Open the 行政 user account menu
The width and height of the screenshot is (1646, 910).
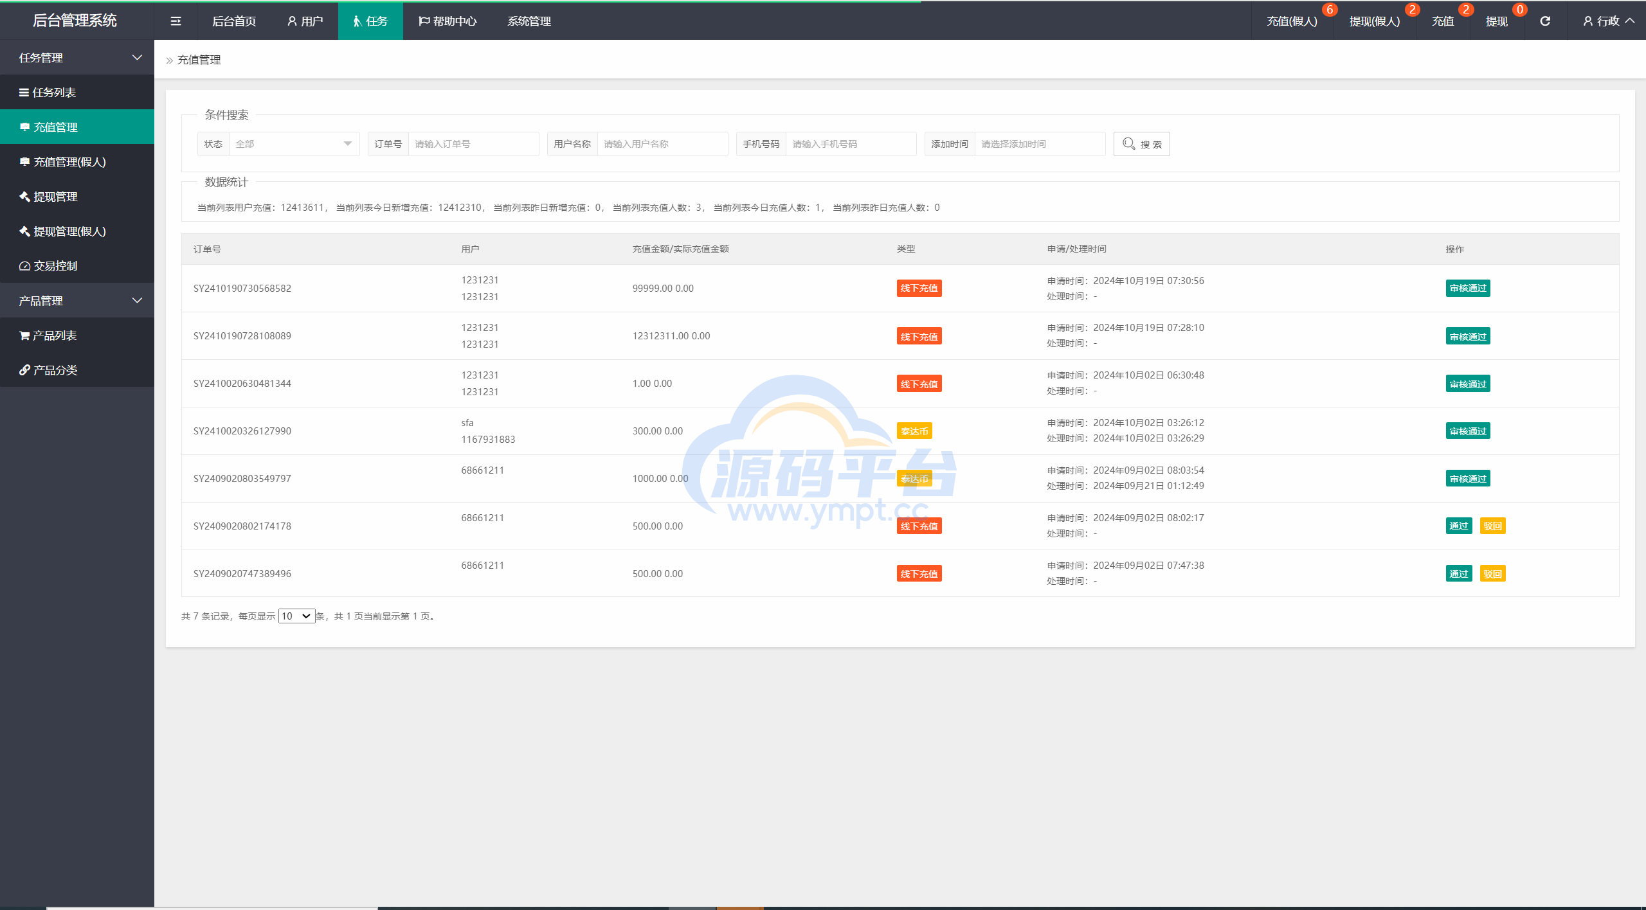click(1609, 21)
